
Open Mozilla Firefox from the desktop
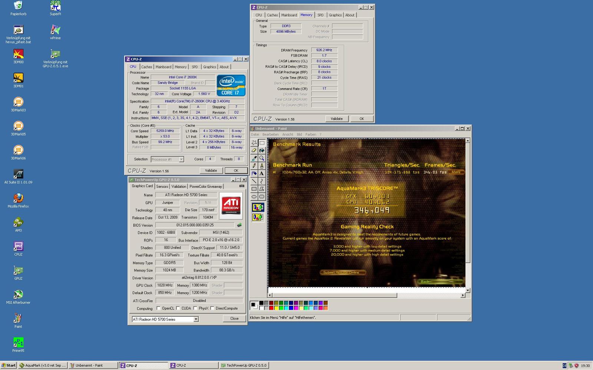tap(18, 201)
